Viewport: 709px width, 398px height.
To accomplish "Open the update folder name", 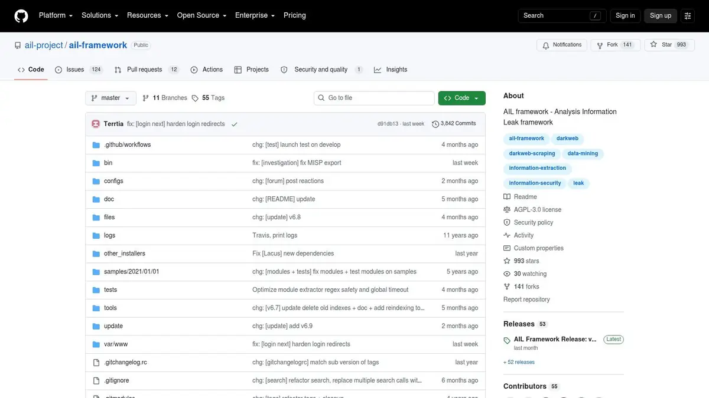I will (x=113, y=326).
